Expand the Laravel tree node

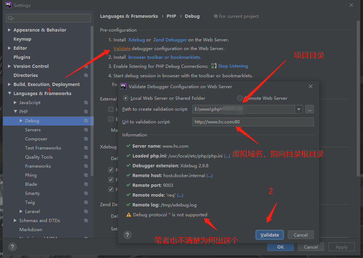(21, 211)
